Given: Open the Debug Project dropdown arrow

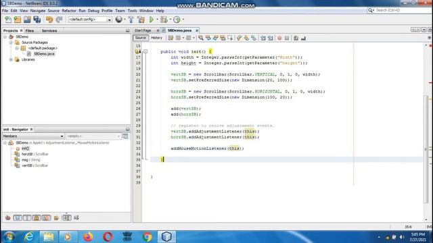Looking at the screenshot, I should coord(170,20).
